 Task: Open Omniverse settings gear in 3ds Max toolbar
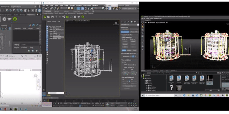(75, 17)
